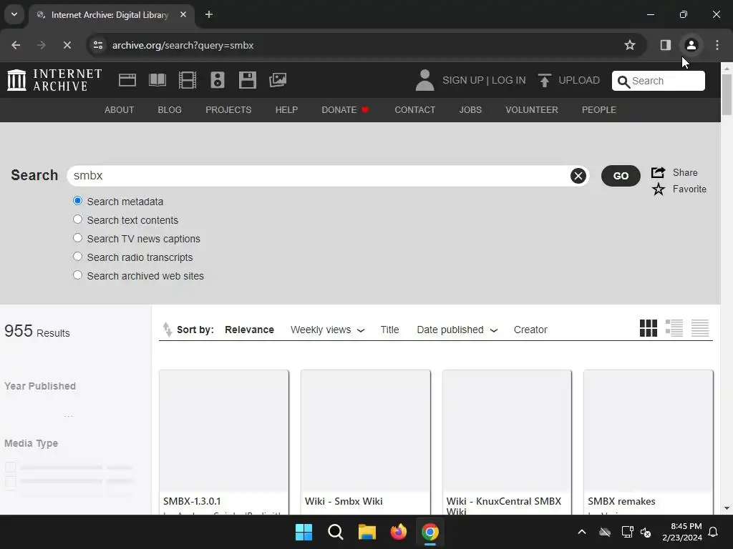Click SIGN UP link
The image size is (733, 549).
[463, 80]
